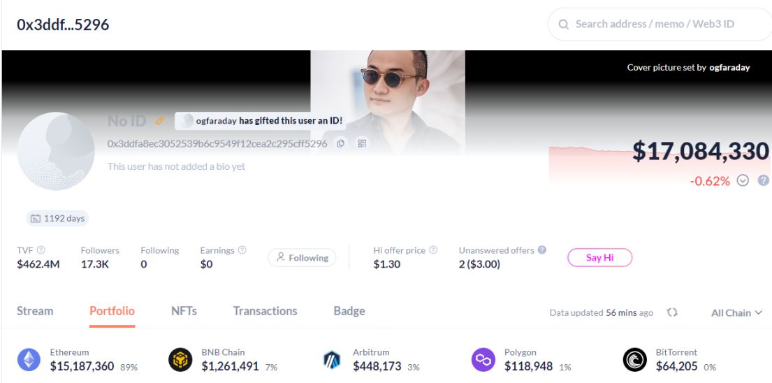
Task: Open the Transactions tab
Action: coord(265,311)
